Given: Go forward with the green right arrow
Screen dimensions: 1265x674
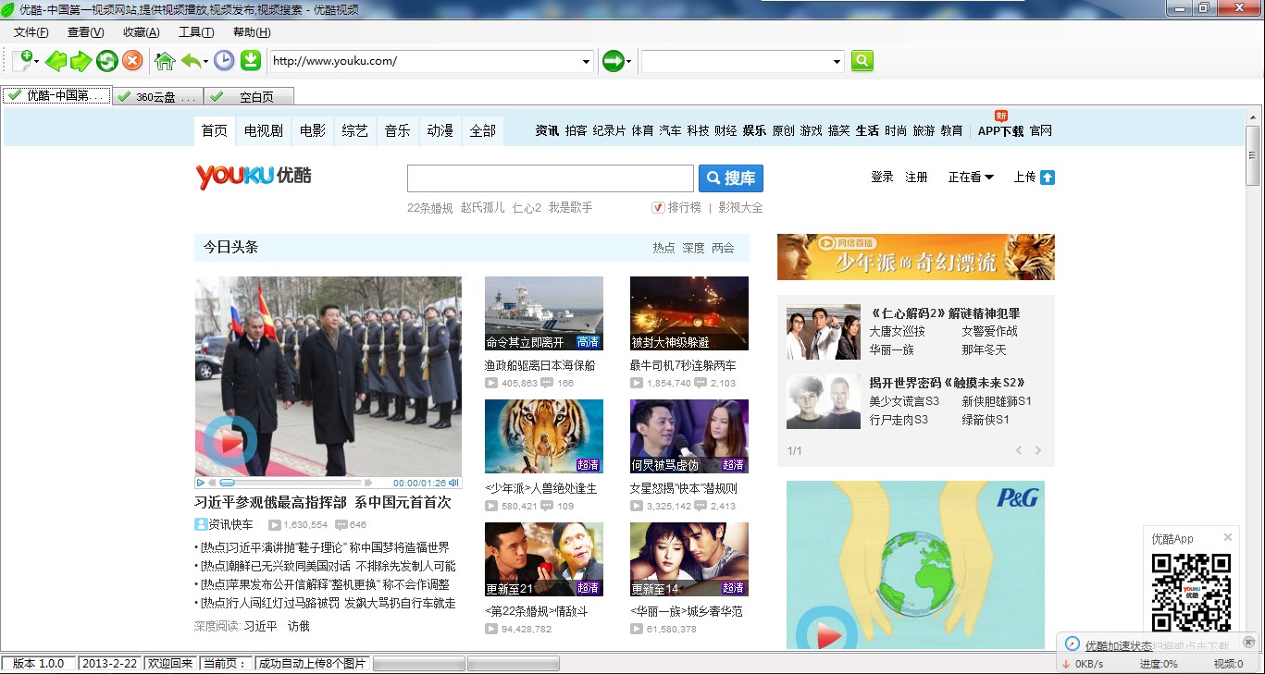Looking at the screenshot, I should (x=81, y=61).
